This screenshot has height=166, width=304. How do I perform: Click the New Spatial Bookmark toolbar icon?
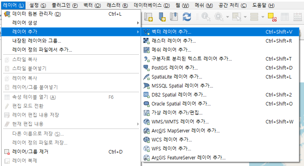pyautogui.click(x=162, y=17)
